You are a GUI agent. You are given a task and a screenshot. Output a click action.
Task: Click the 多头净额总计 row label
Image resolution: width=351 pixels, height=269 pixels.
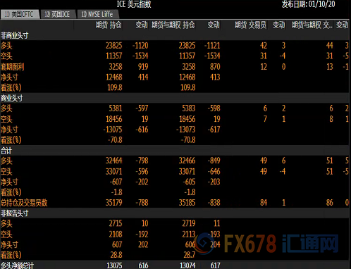click(18, 265)
